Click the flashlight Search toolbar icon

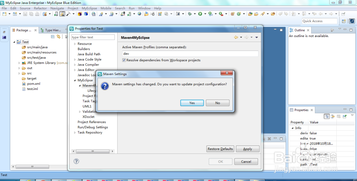click(263, 14)
